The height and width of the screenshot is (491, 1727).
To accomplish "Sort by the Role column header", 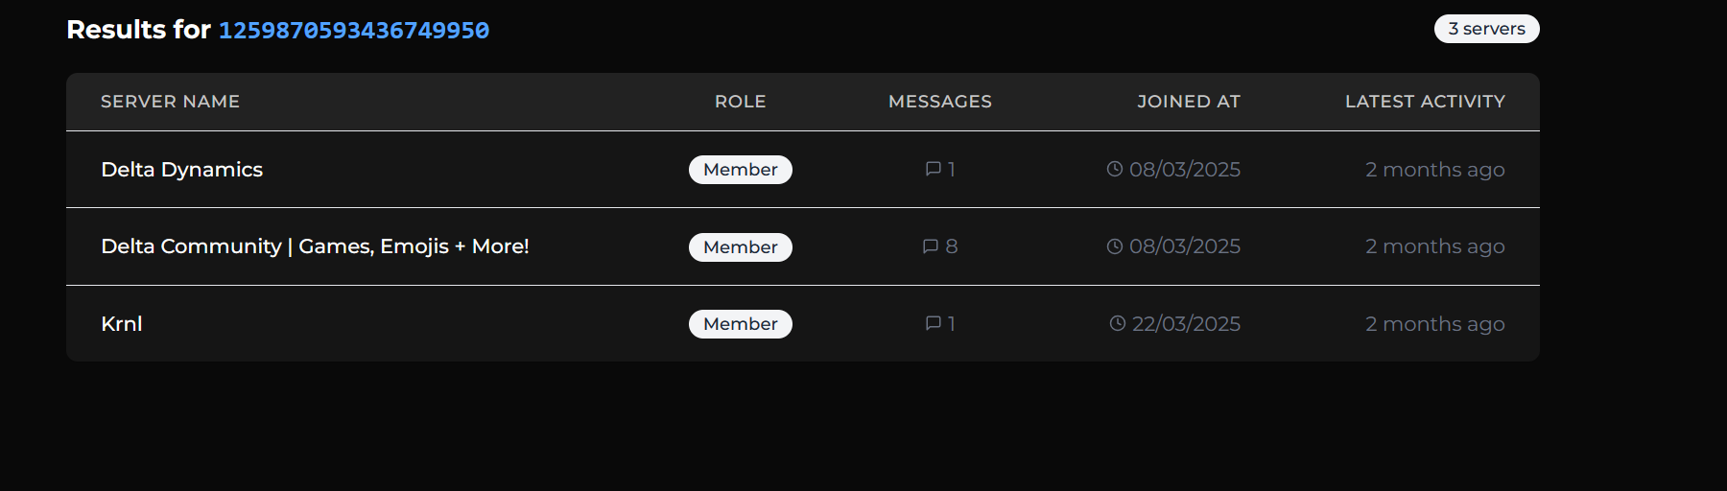I will coord(740,102).
